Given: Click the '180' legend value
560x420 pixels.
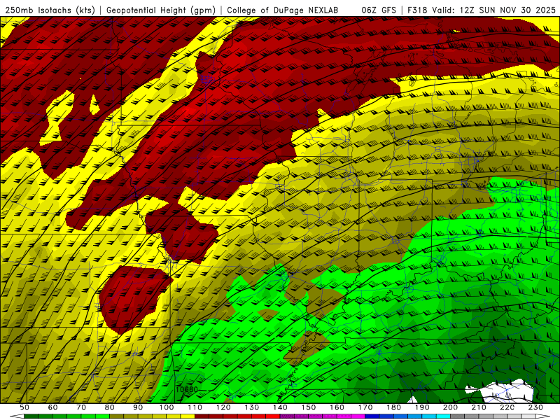Looking at the screenshot, I should click(393, 407).
